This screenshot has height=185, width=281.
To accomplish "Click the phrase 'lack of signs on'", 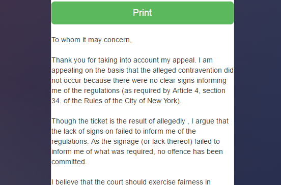I will (89, 131).
